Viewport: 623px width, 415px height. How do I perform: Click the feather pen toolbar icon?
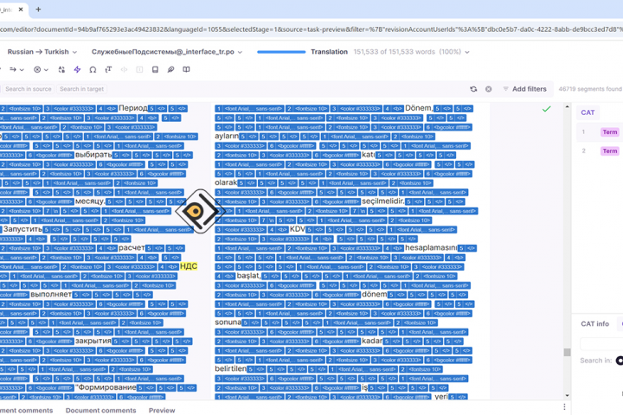(x=170, y=69)
